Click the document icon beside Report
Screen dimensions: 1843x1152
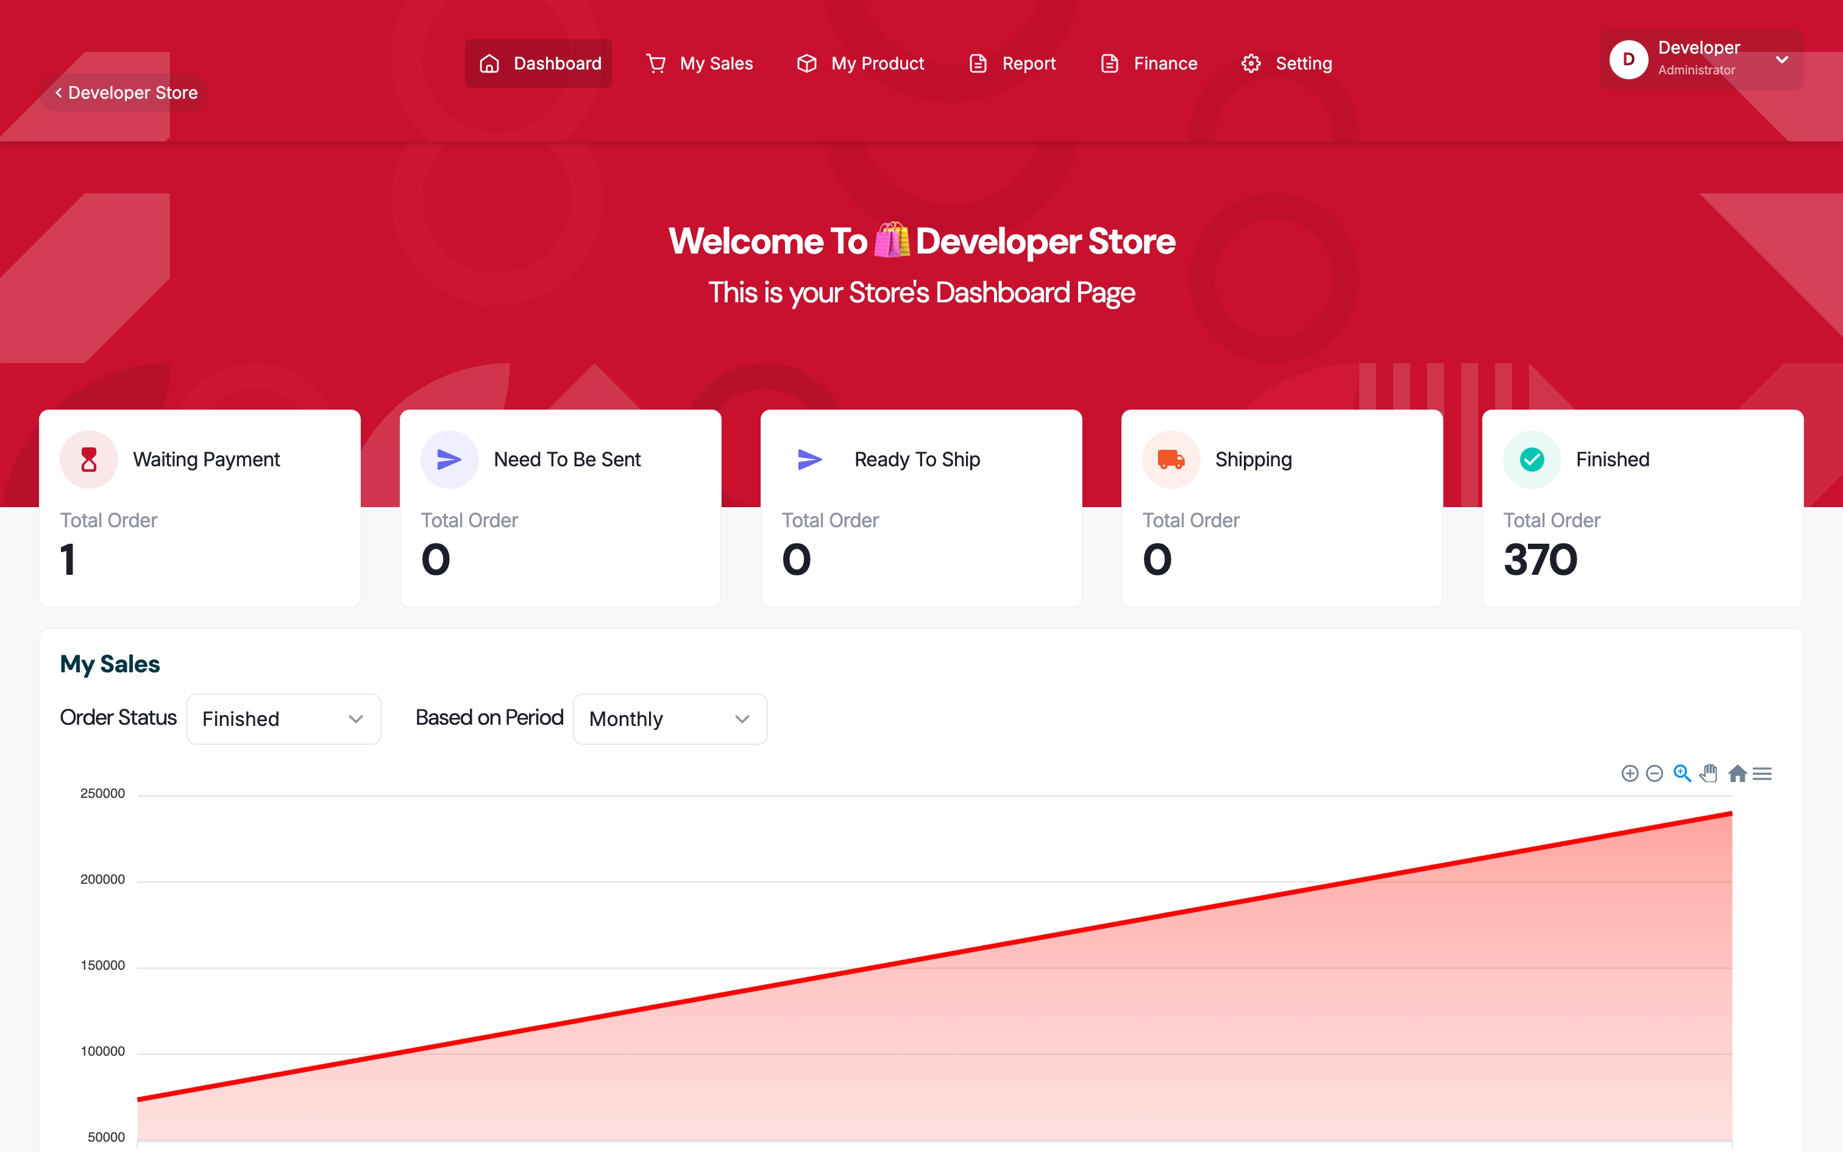click(x=978, y=63)
